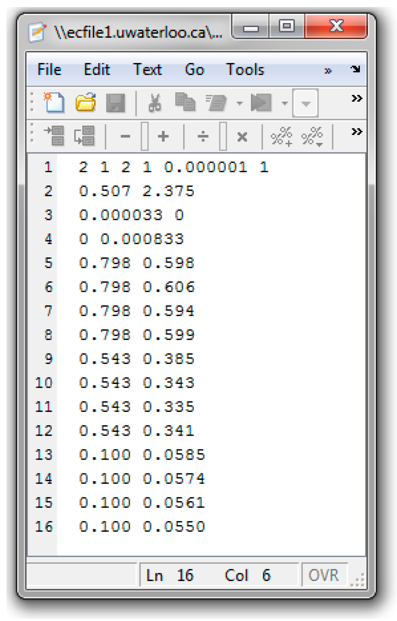Open the File menu
Image resolution: width=397 pixels, height=621 pixels.
pos(49,70)
